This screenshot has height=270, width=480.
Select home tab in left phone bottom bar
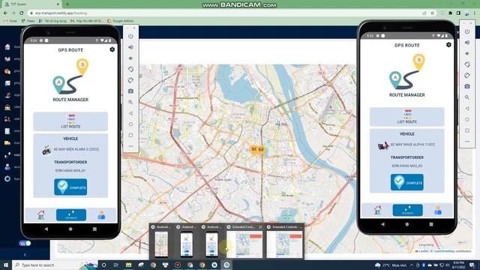[40, 215]
